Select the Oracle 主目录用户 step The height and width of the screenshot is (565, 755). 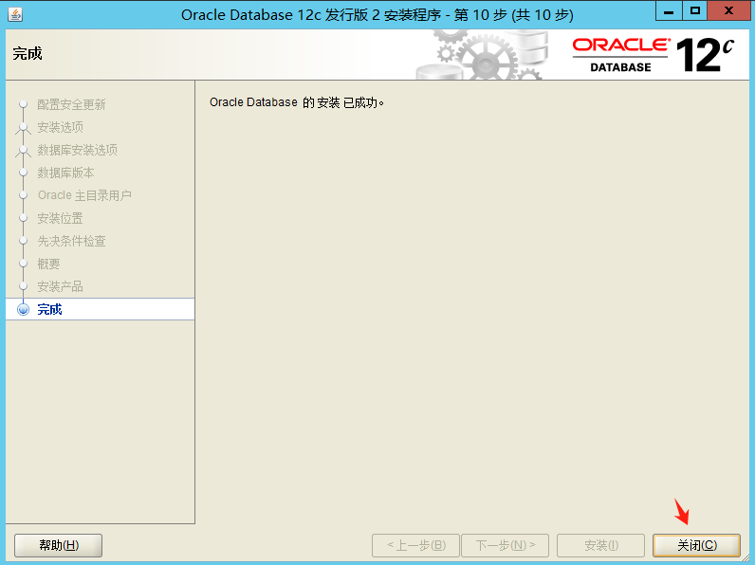tap(84, 195)
